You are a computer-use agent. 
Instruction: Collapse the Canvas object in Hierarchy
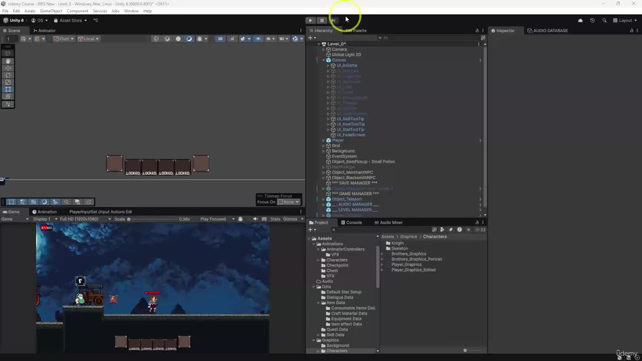[x=324, y=60]
